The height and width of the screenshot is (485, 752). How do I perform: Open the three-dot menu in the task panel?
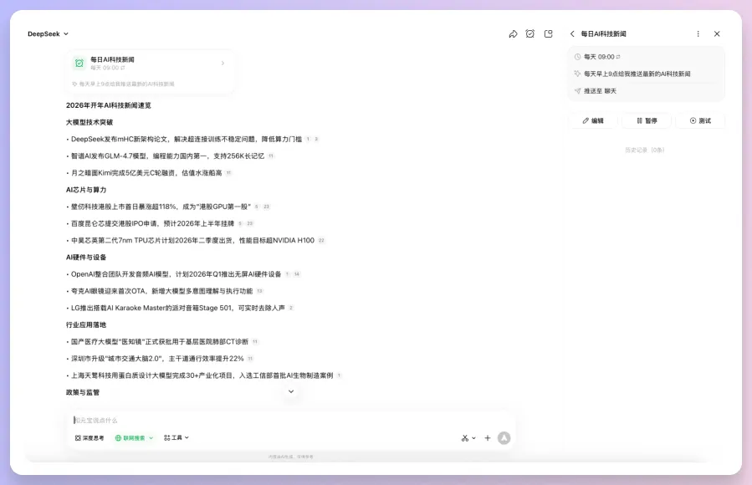click(699, 33)
